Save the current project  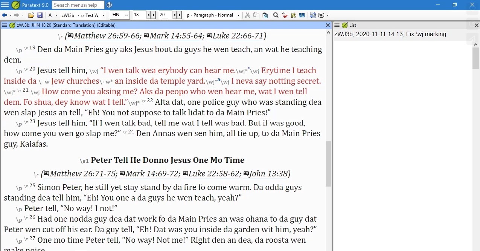tap(40, 15)
